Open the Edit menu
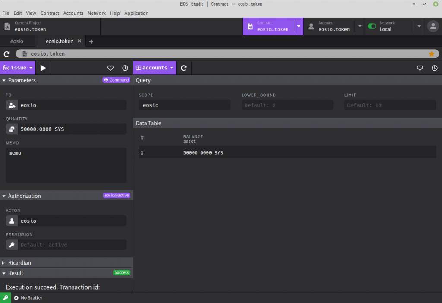Screen dimensions: 442x303 (x=17, y=13)
